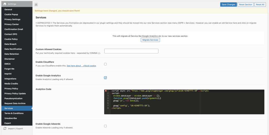Viewport: 269px width, 135px height.
Task: Open the Data Breach section
Action: [x=10, y=44]
